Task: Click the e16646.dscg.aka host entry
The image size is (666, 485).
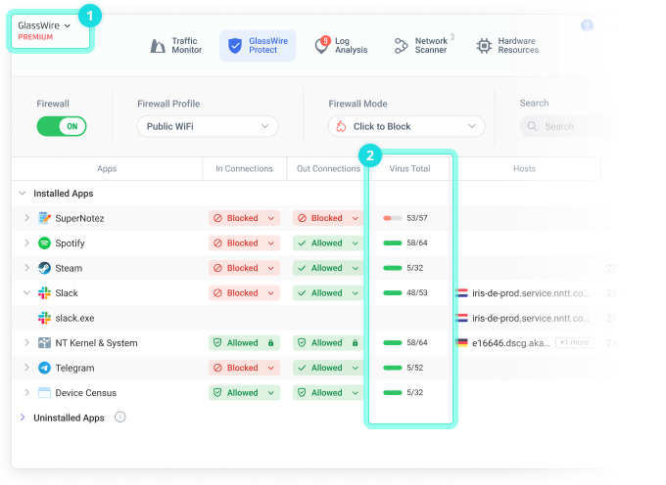Action: 511,342
